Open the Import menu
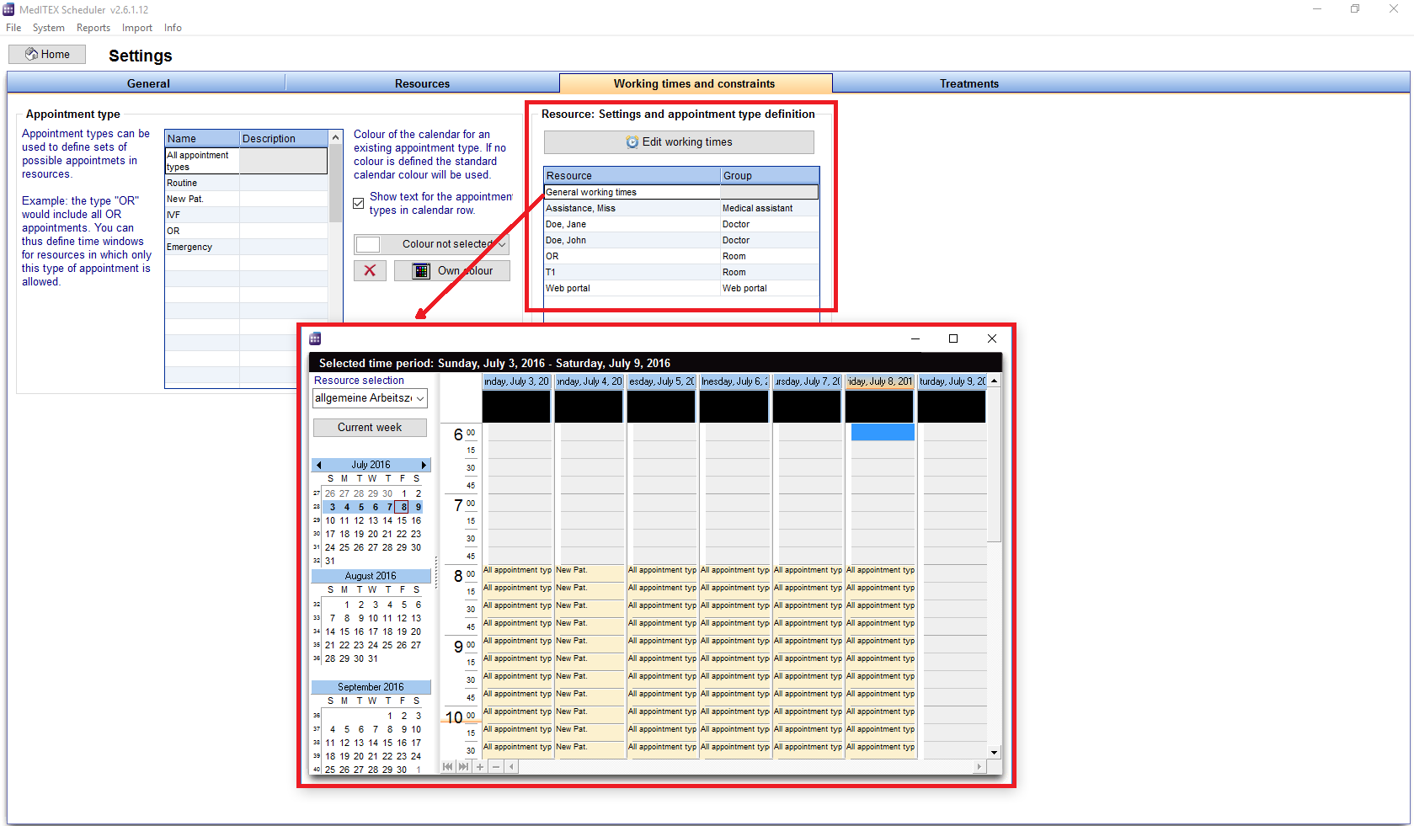The width and height of the screenshot is (1414, 826). point(137,28)
